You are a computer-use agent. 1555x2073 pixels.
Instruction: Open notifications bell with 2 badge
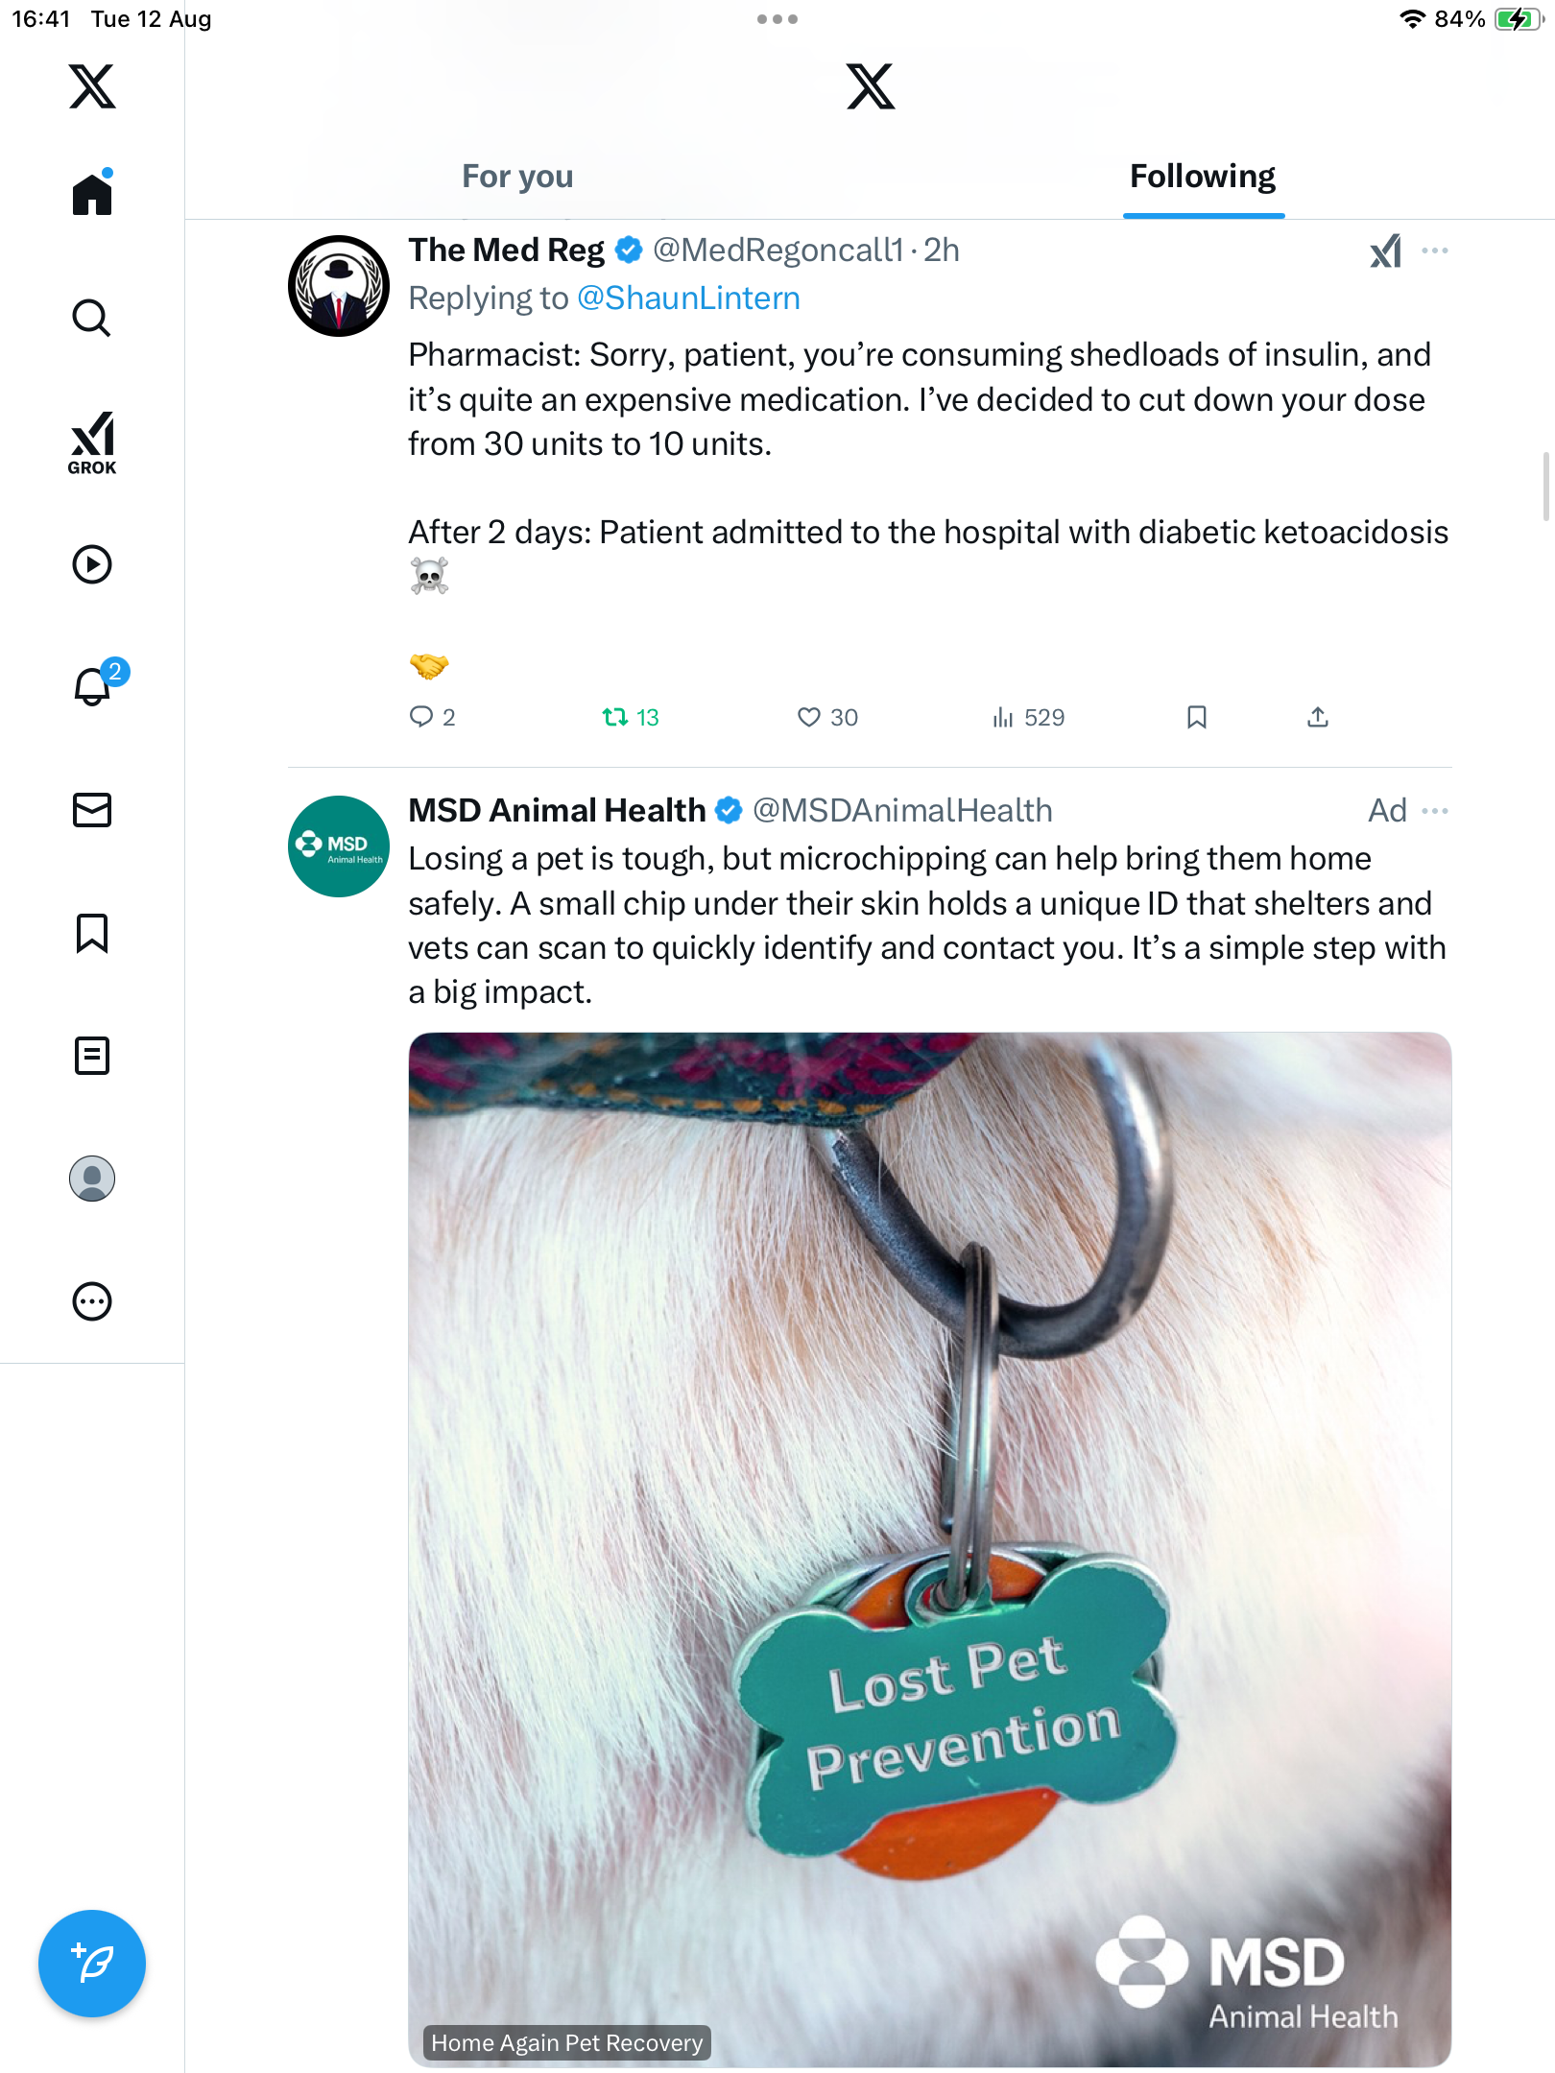93,686
